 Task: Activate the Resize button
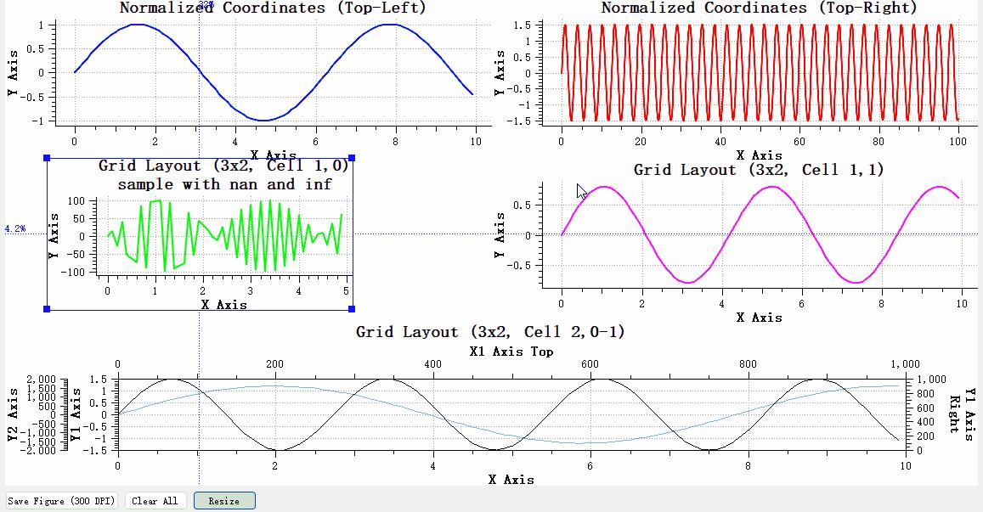coord(224,501)
